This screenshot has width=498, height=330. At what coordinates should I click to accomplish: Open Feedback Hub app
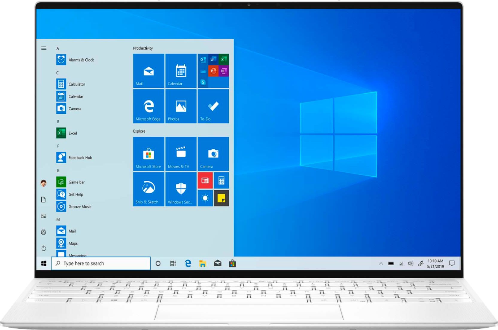click(x=75, y=158)
